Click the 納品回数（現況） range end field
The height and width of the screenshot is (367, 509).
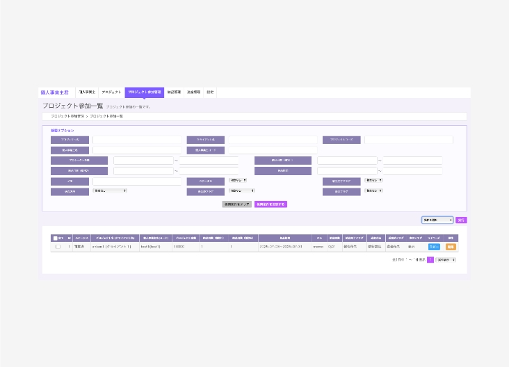coord(209,171)
